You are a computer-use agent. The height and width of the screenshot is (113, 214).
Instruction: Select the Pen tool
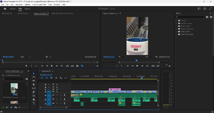click(34, 92)
